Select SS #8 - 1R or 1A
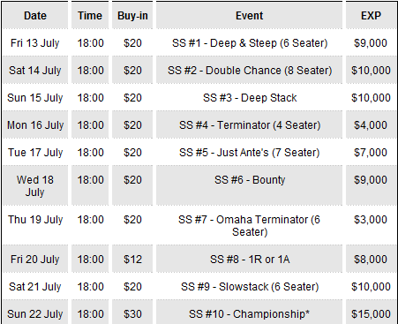The image size is (398, 324). (x=250, y=260)
